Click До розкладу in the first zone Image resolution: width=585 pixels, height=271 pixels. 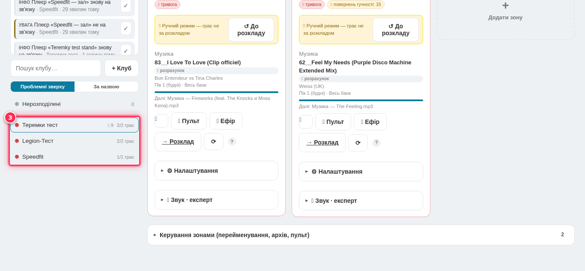coord(251,30)
